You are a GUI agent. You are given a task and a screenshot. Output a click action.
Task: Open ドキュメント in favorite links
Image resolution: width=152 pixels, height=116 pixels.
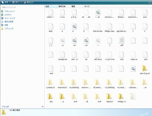point(10,11)
